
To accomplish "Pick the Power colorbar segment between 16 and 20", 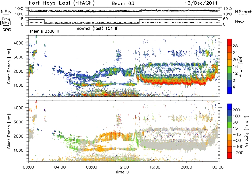I will coord(230,63).
